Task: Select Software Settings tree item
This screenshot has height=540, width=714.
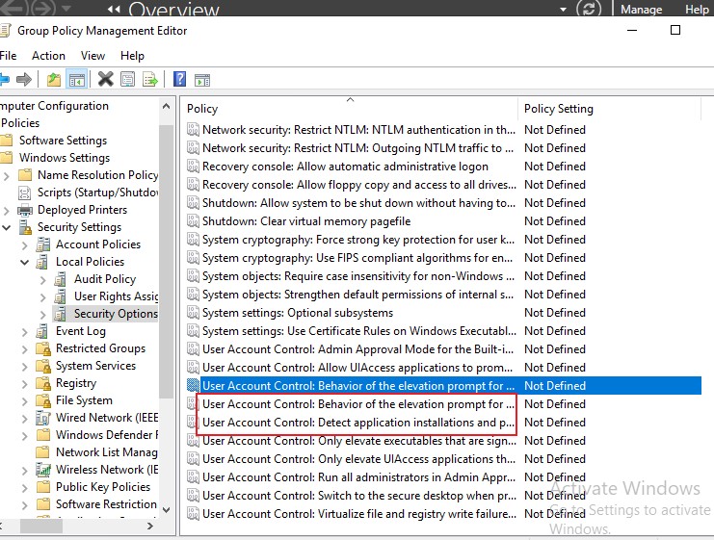Action: (x=63, y=141)
